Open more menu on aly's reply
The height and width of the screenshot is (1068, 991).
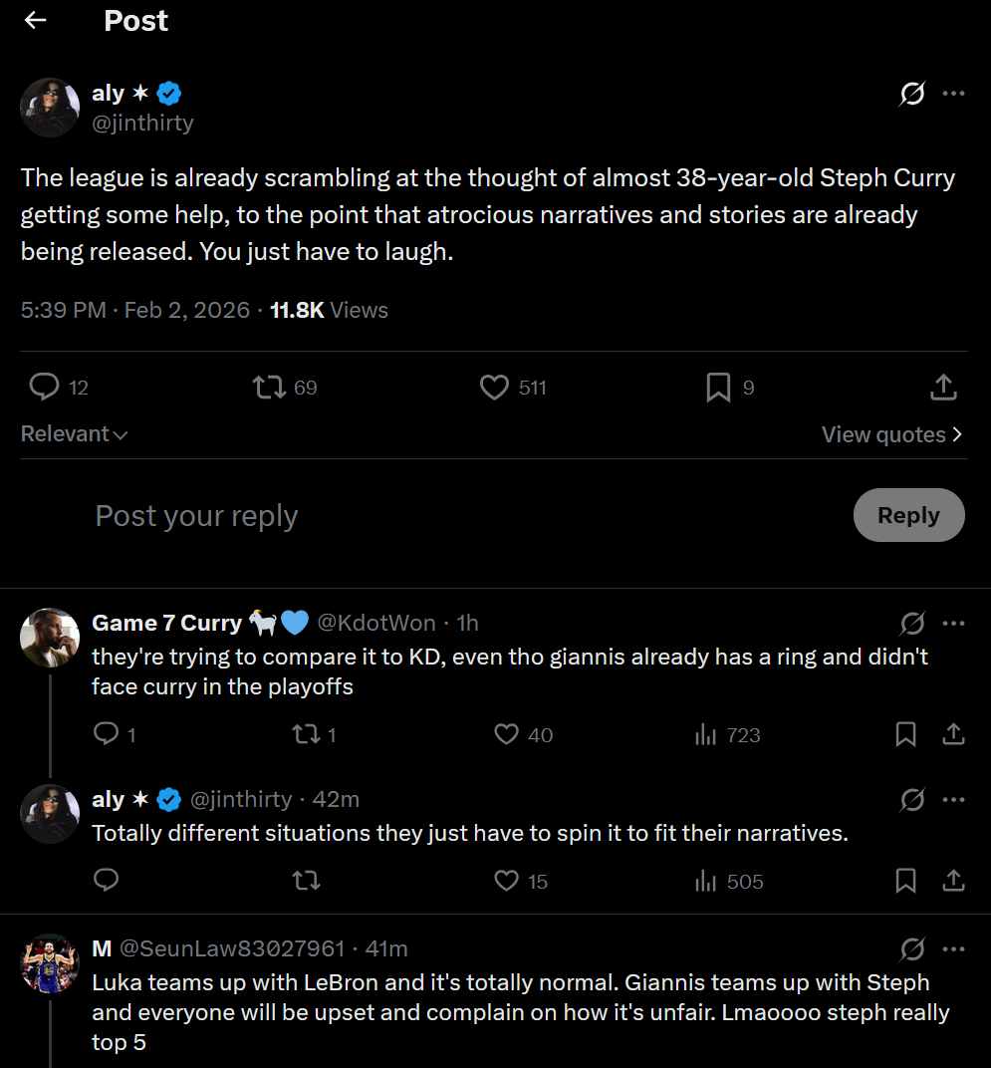point(953,799)
